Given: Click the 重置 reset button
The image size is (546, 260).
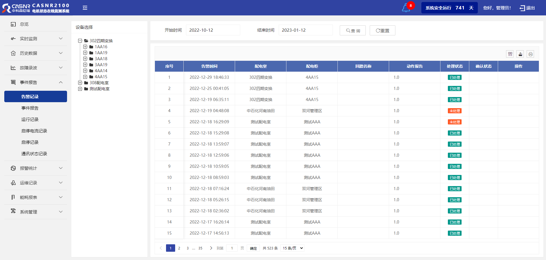Looking at the screenshot, I should pyautogui.click(x=383, y=31).
